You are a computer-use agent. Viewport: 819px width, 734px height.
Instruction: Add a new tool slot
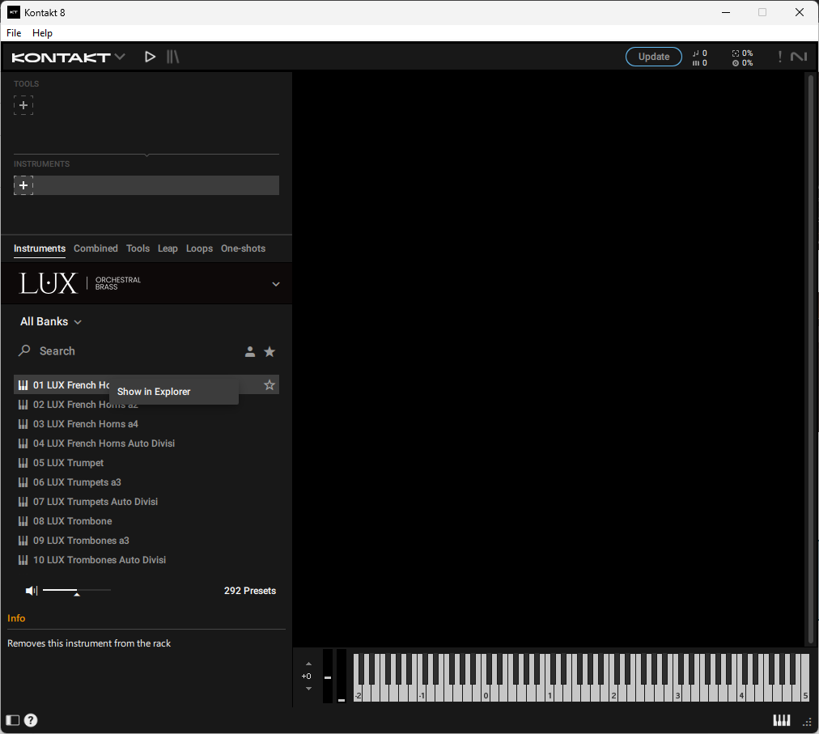tap(23, 105)
